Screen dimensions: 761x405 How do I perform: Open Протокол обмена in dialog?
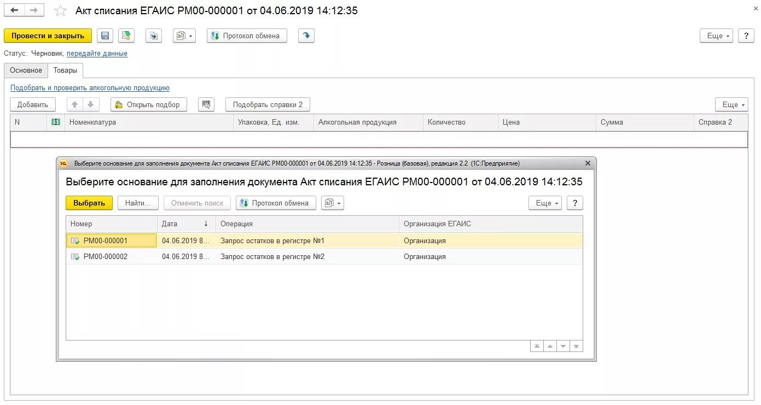coord(276,203)
